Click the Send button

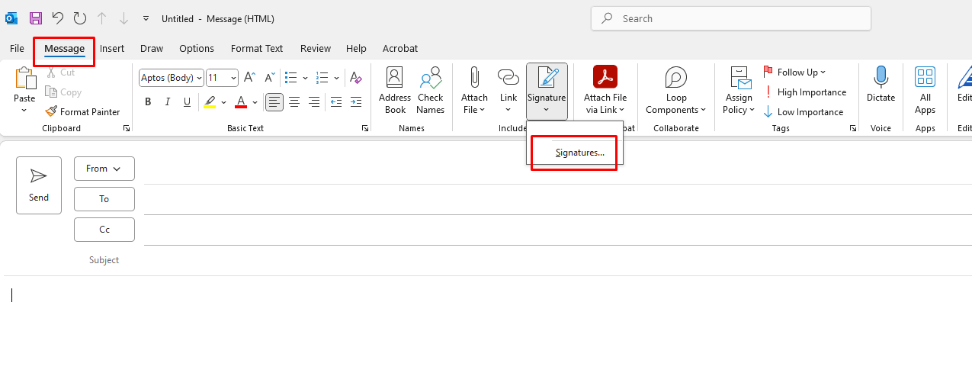[39, 185]
